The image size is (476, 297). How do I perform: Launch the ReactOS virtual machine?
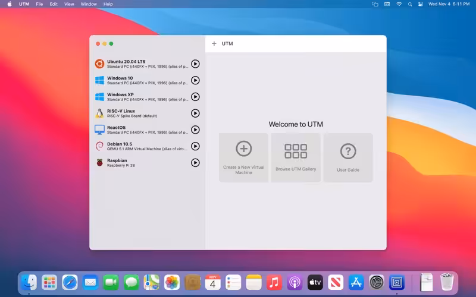coord(195,129)
